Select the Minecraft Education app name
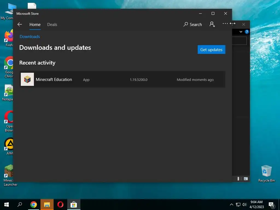Screen dimensions: 280x210 54,80
